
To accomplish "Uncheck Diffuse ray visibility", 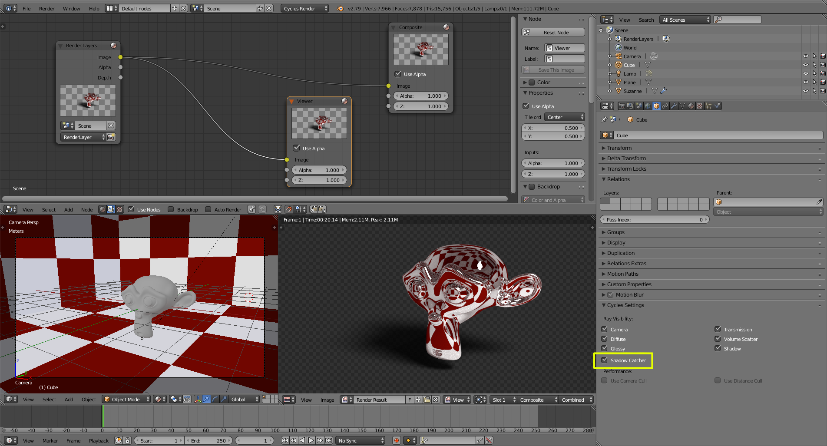I will click(605, 339).
